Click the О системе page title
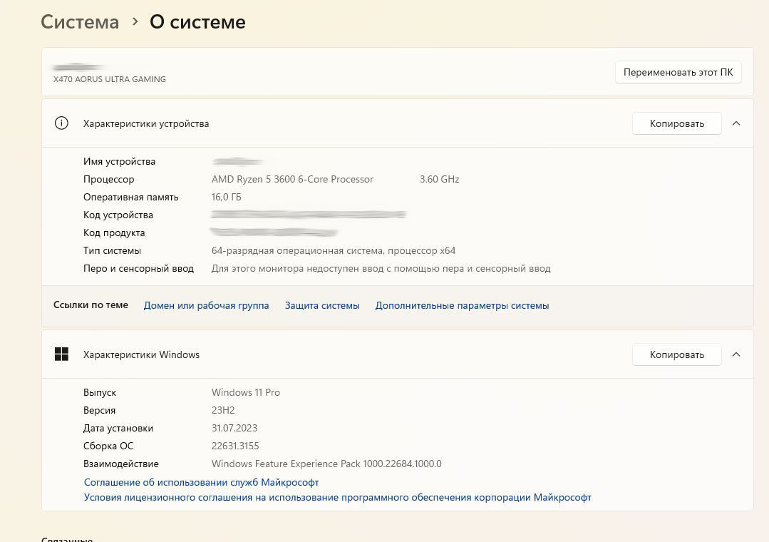The image size is (769, 542). tap(197, 22)
